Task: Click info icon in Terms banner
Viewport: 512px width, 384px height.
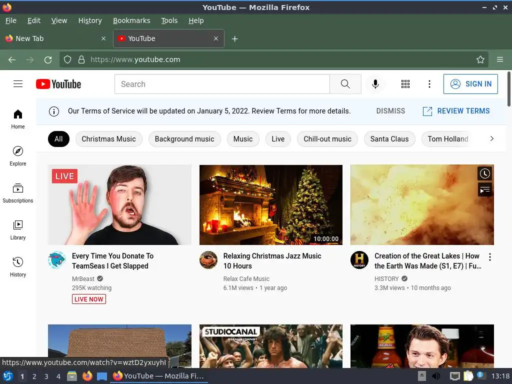Action: [54, 111]
